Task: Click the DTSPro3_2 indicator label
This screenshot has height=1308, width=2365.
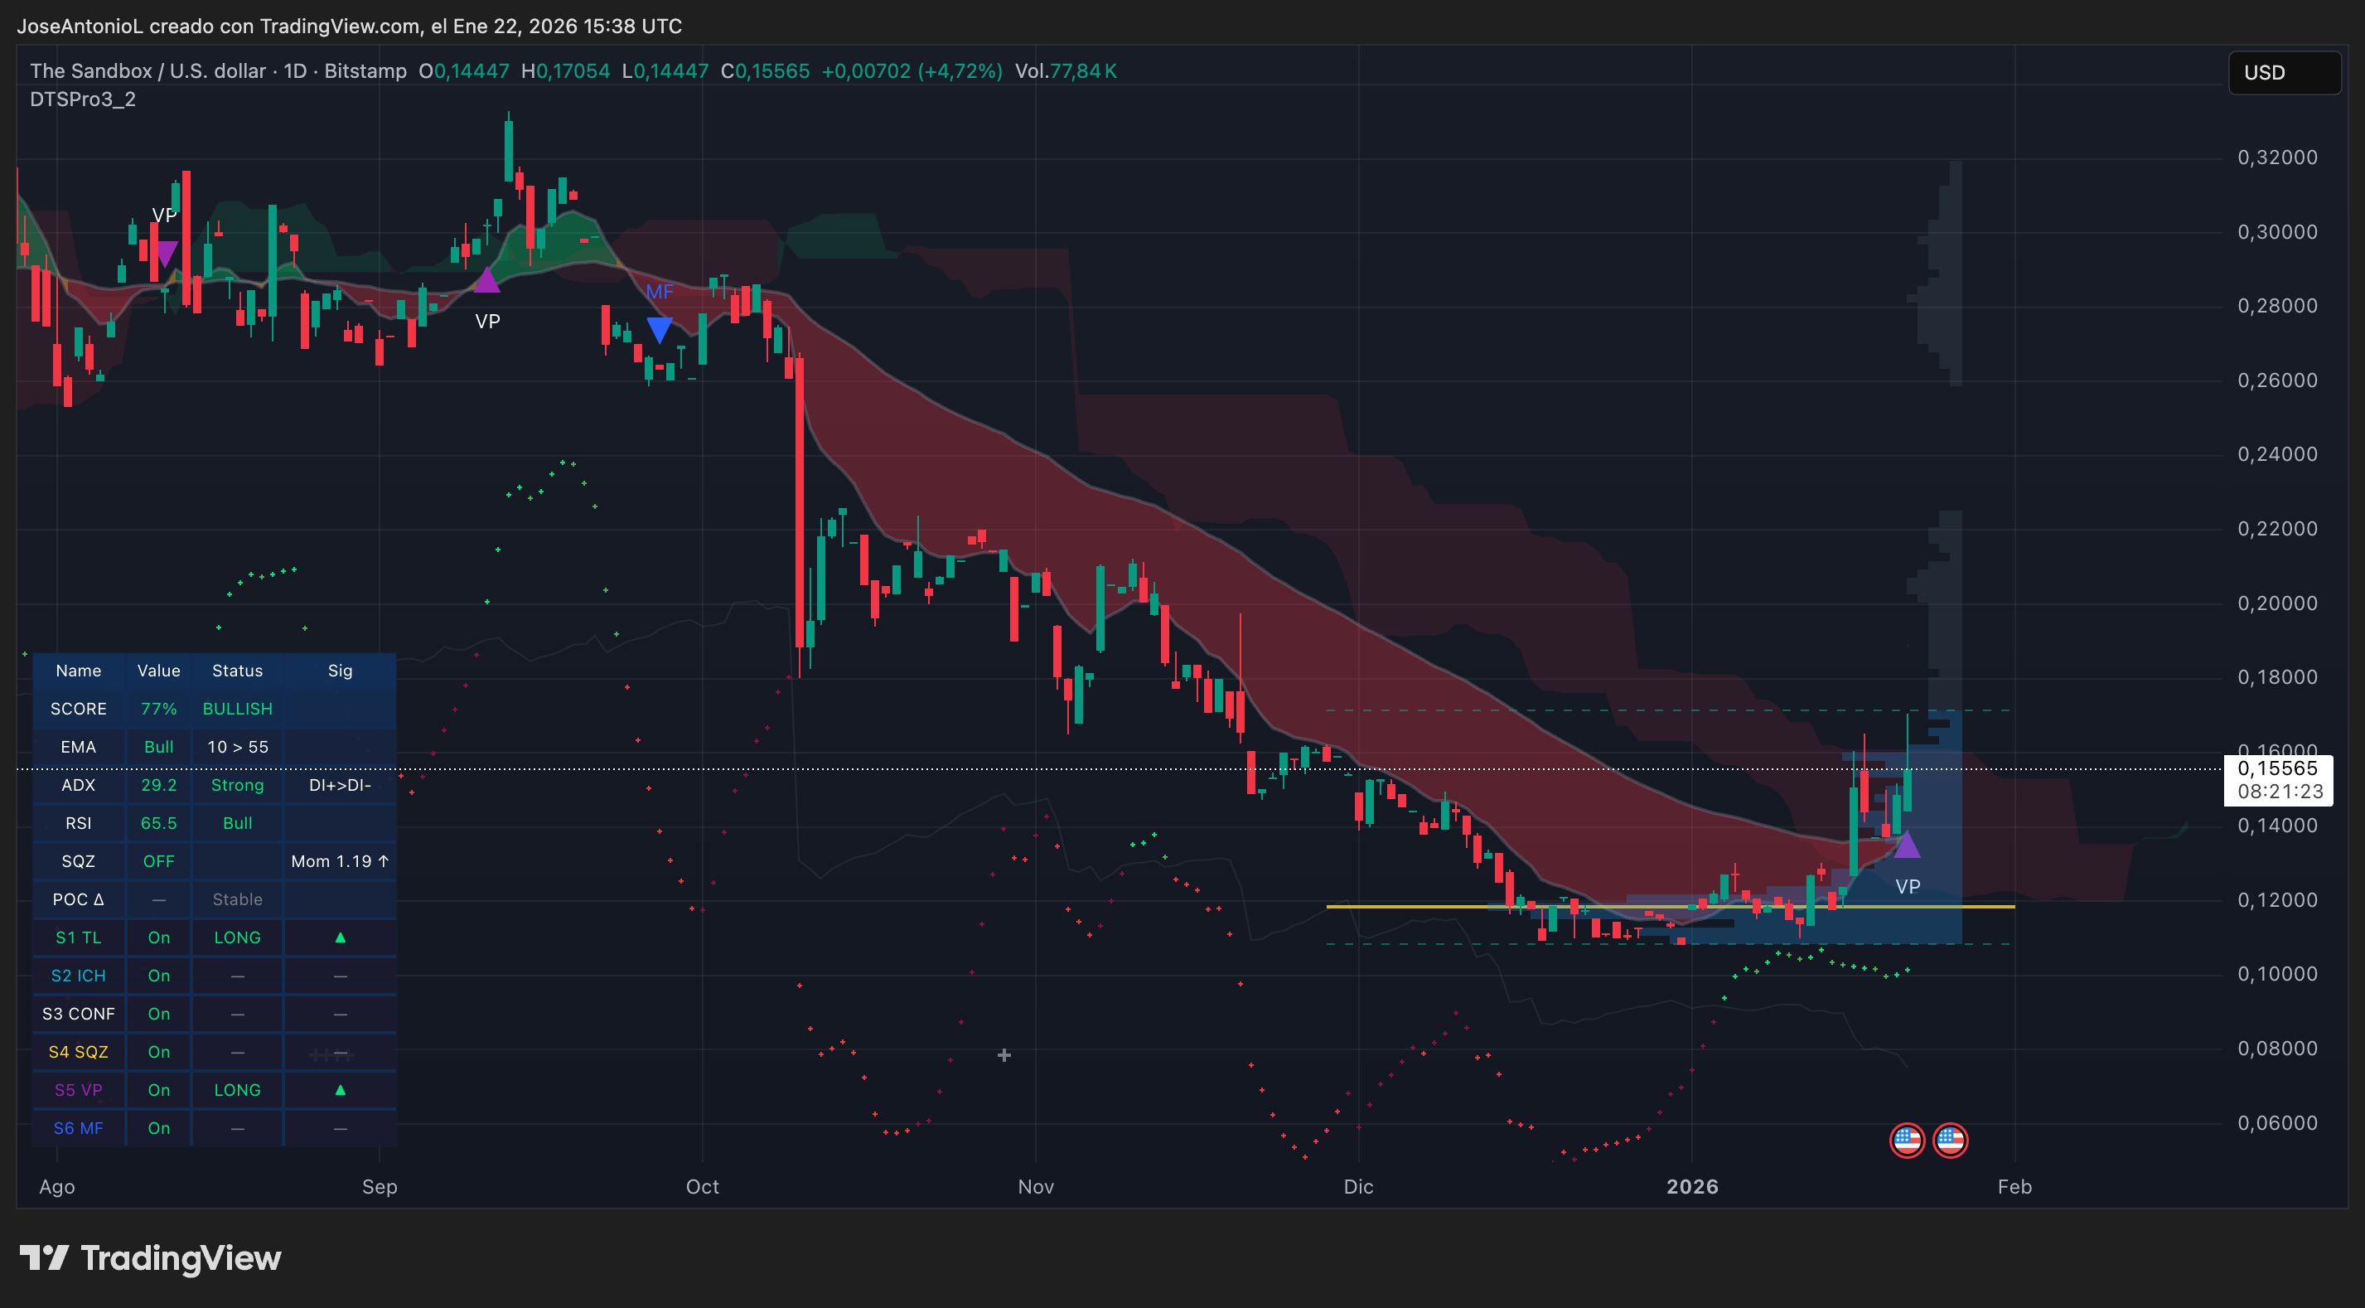Action: tap(83, 99)
